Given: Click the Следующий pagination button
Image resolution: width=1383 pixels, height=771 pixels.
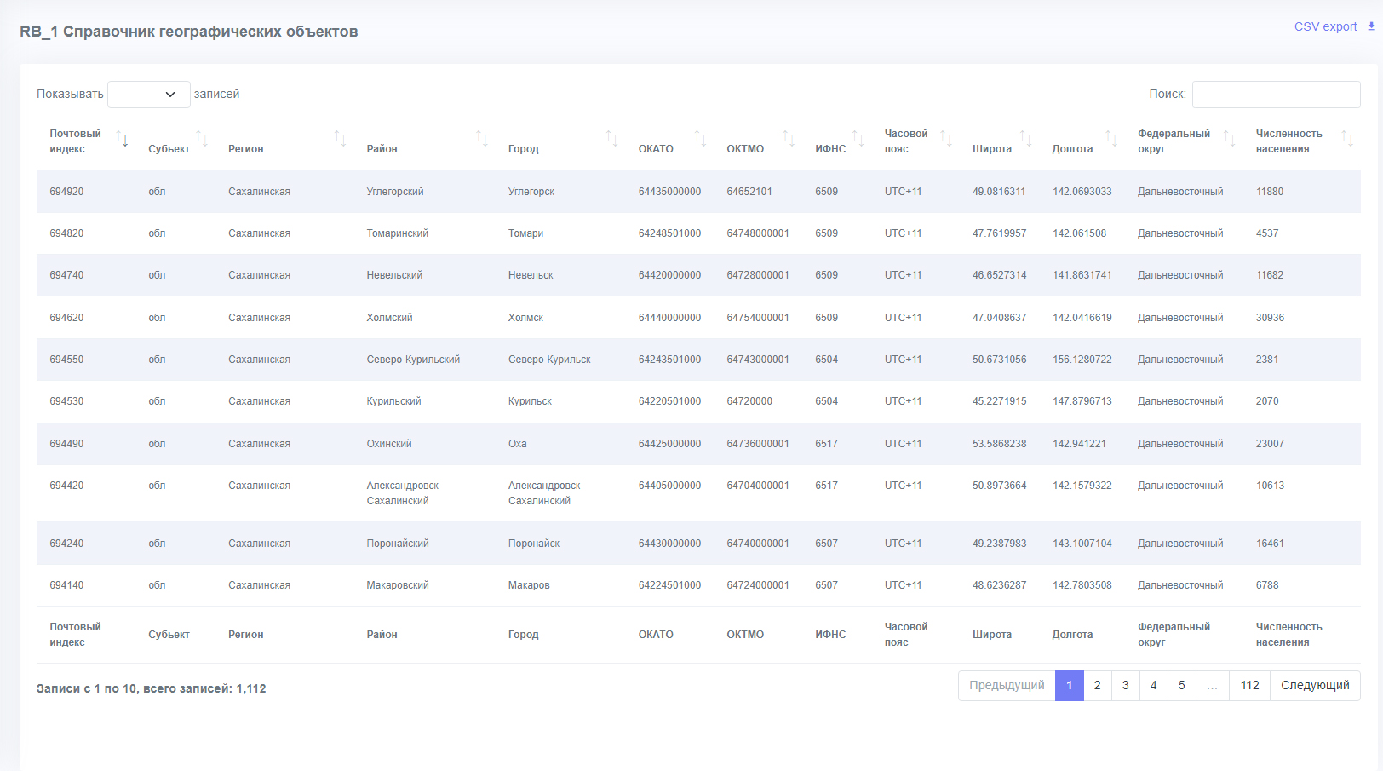Looking at the screenshot, I should pyautogui.click(x=1315, y=686).
